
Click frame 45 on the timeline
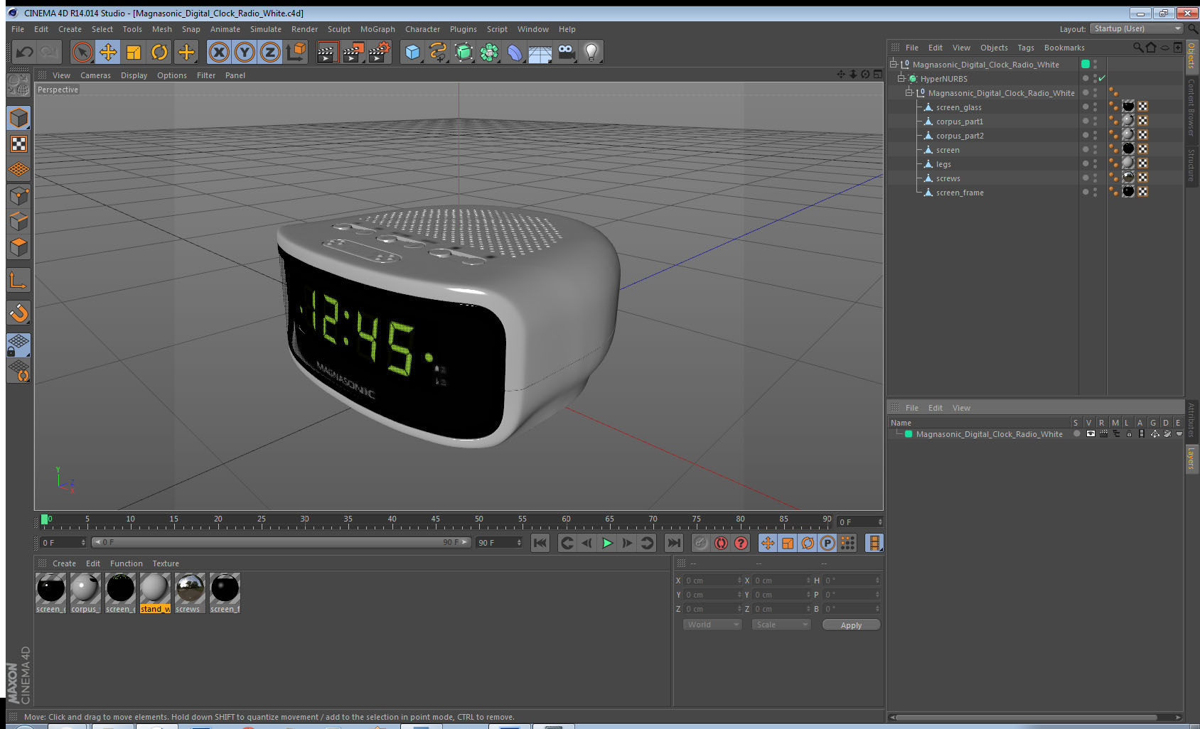(435, 521)
